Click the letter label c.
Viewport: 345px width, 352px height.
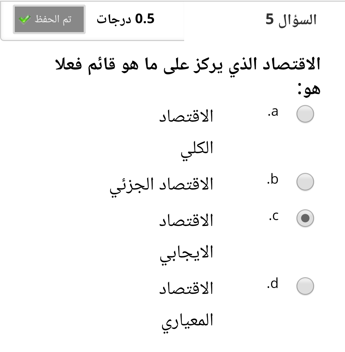point(274,217)
